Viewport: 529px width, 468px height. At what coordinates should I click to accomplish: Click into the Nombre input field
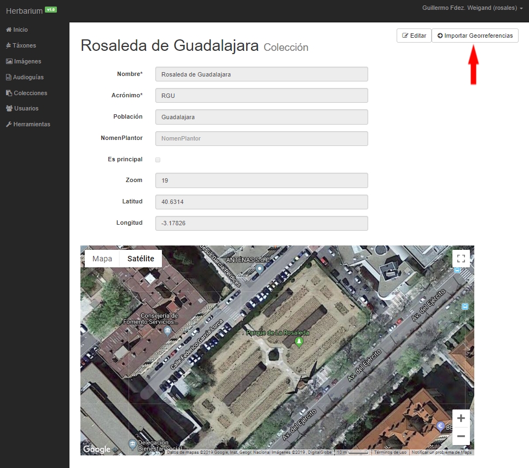click(x=261, y=74)
